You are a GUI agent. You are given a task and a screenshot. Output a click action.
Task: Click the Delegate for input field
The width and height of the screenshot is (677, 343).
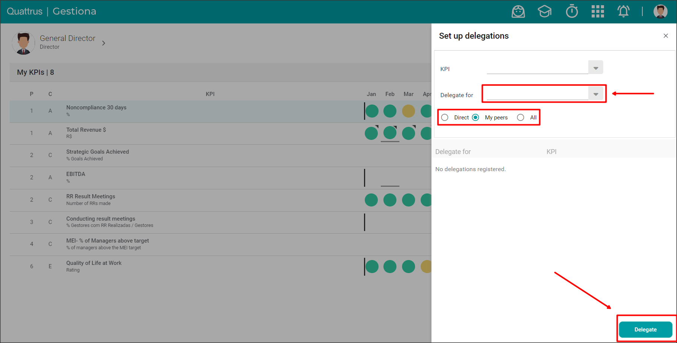click(537, 94)
